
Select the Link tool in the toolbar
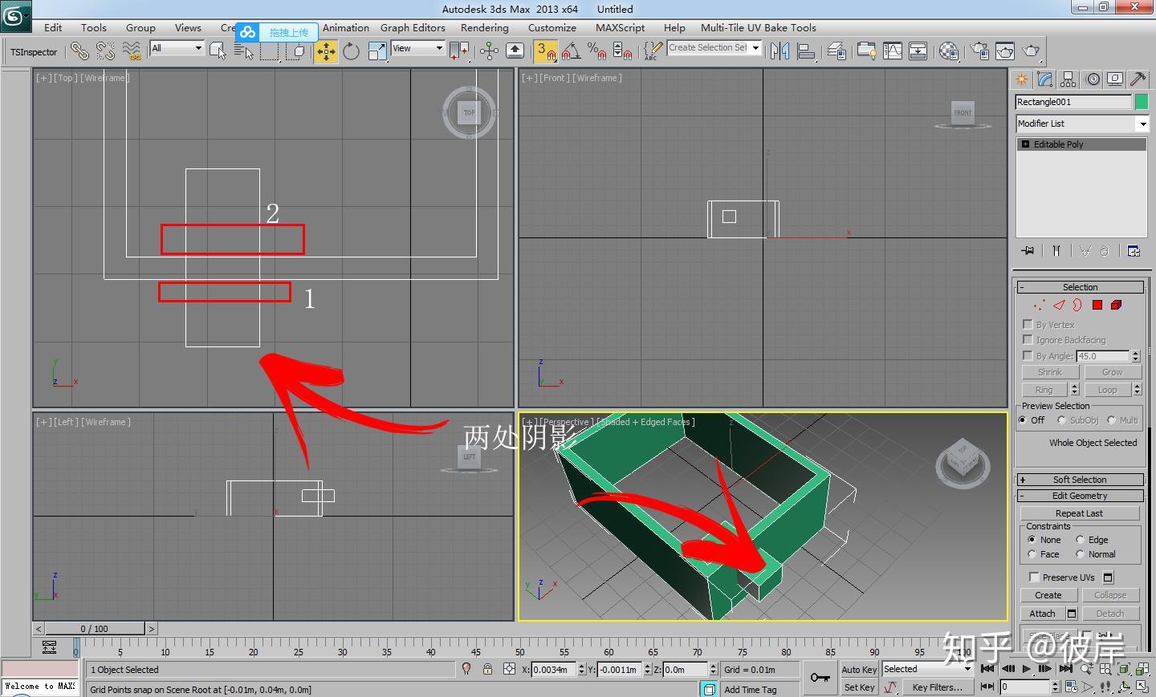point(79,51)
